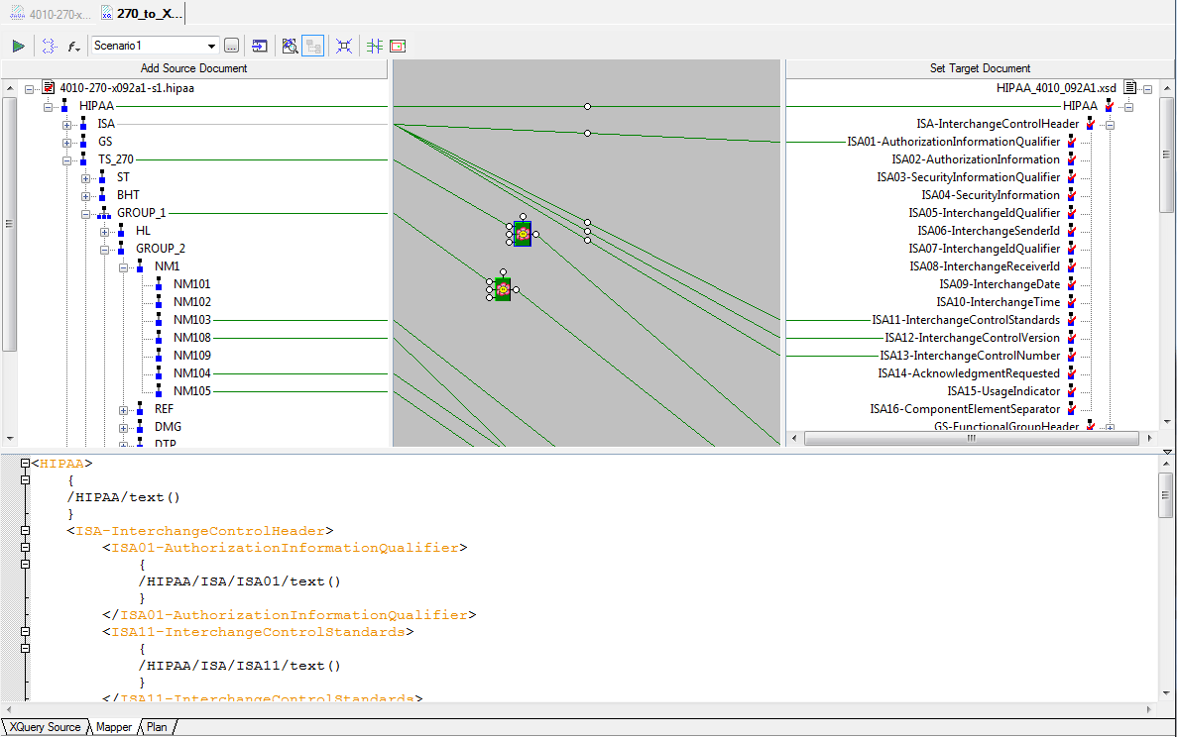Open the Plan tab
The width and height of the screenshot is (1177, 737).
pos(157,727)
